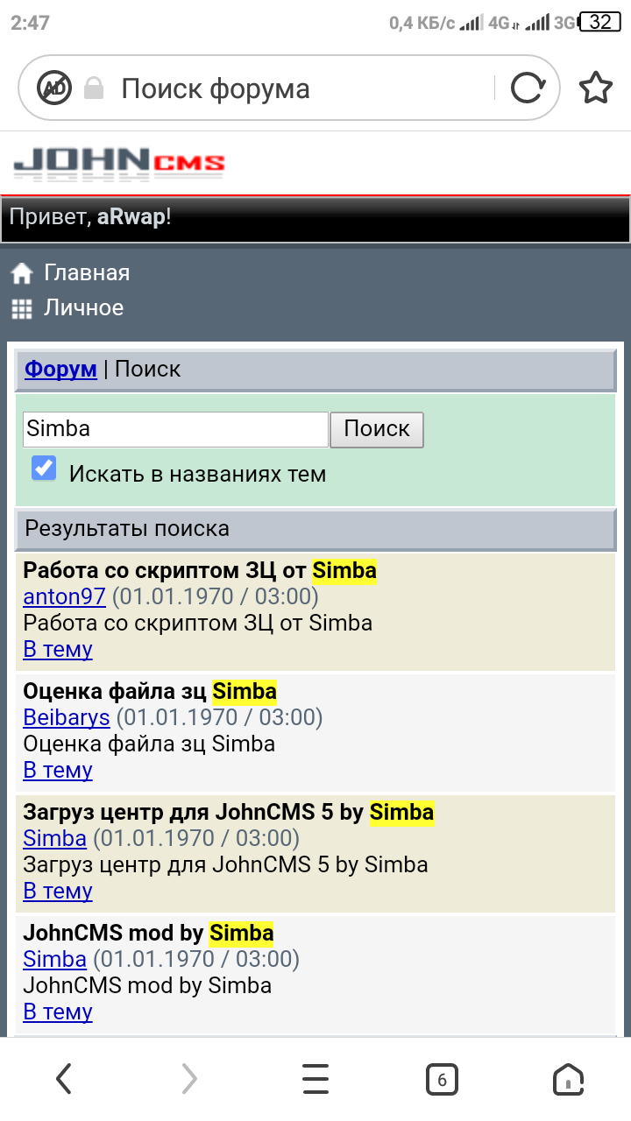Reload the page with the refresh icon
The image size is (631, 1121).
(527, 88)
